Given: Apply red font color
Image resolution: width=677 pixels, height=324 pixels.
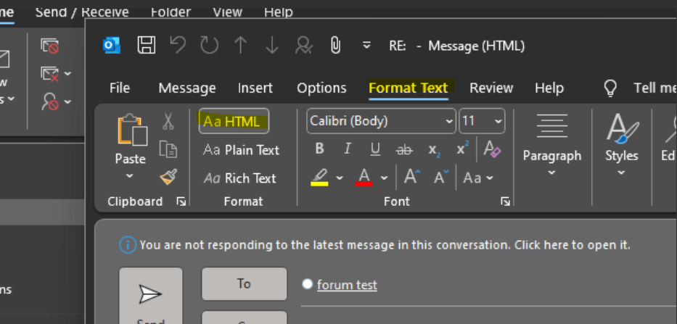Looking at the screenshot, I should pos(364,178).
